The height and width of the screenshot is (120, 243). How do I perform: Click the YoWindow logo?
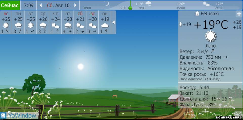pos(19,116)
